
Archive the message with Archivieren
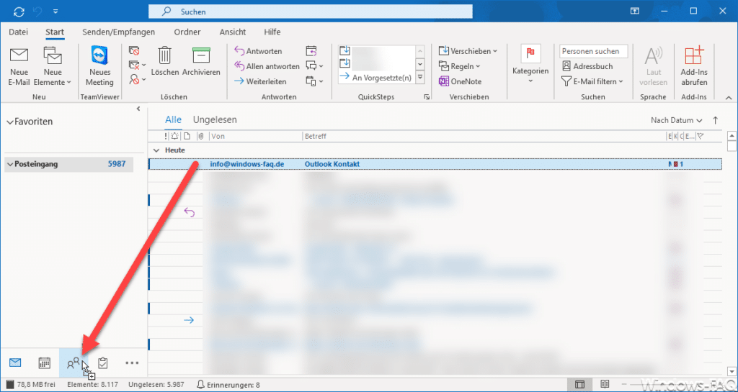click(x=201, y=61)
